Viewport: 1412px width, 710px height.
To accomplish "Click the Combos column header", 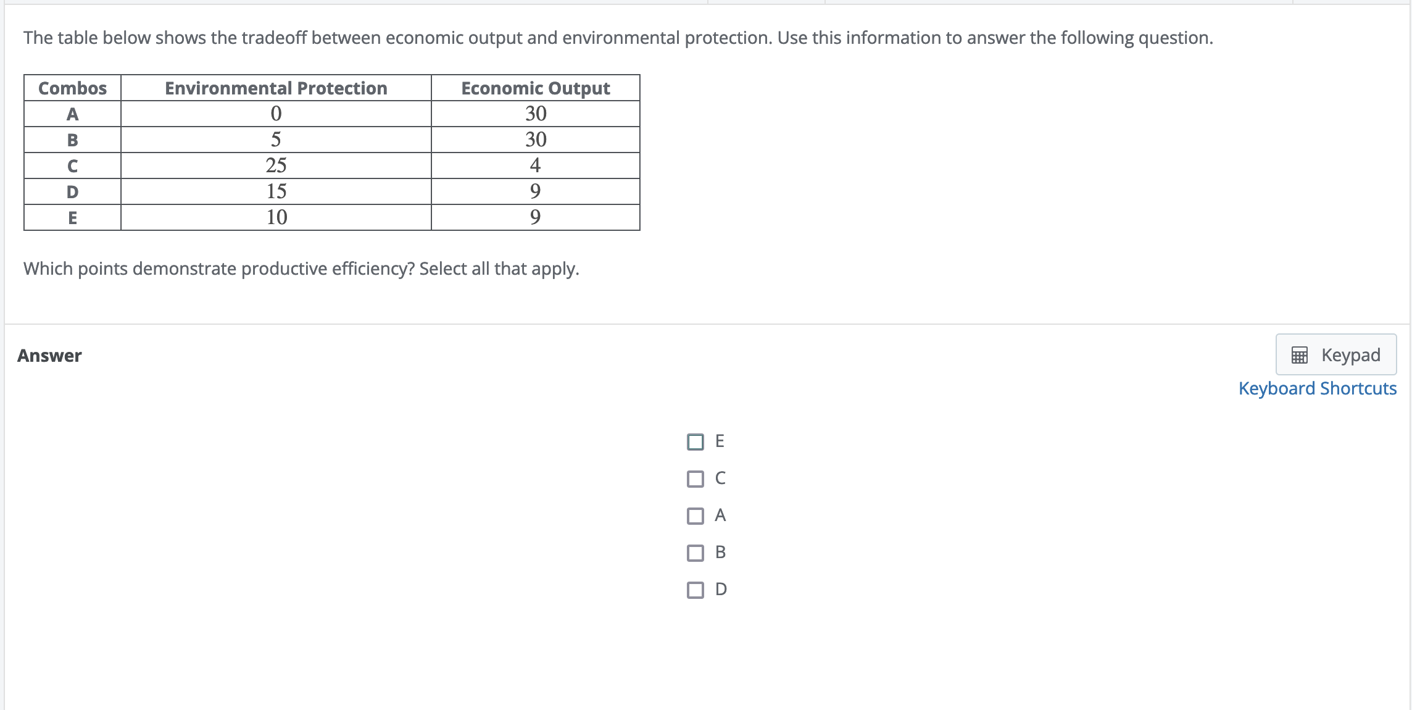I will pyautogui.click(x=72, y=88).
